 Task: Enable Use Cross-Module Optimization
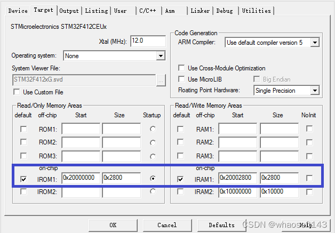coord(181,68)
